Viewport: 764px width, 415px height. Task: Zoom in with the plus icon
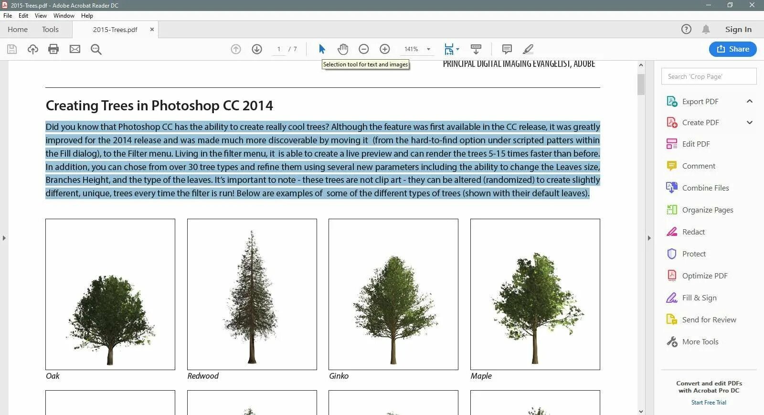pos(385,49)
